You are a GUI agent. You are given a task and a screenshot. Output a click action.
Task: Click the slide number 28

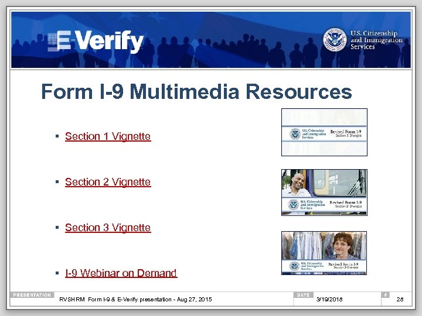(400, 300)
